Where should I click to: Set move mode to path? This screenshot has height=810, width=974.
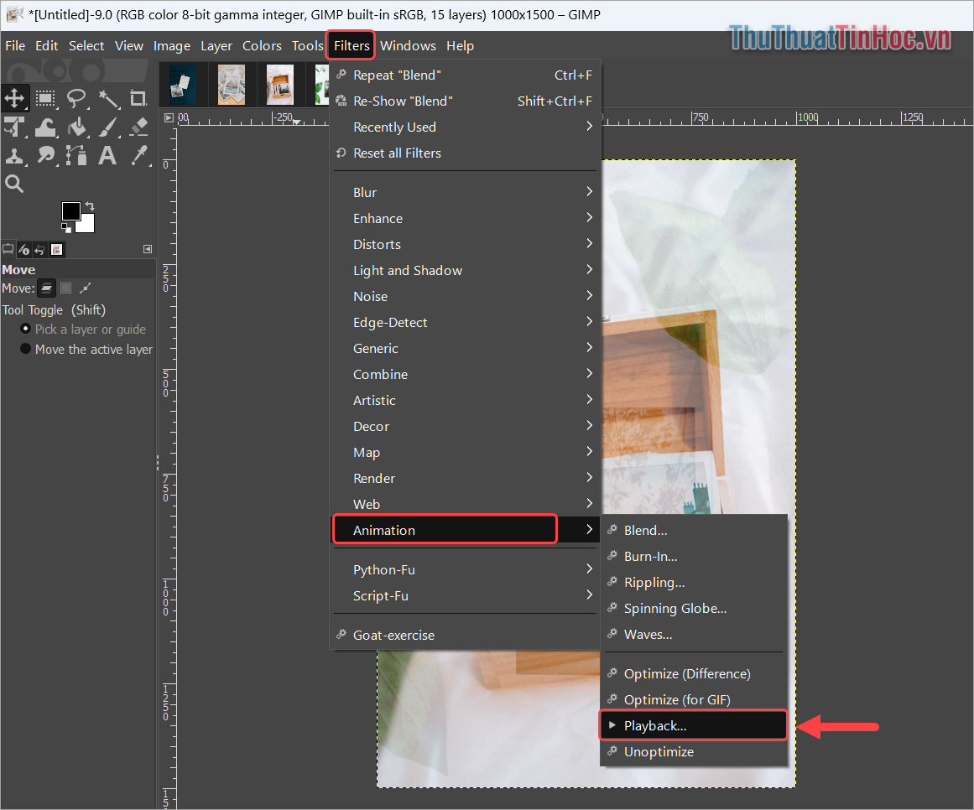86,288
